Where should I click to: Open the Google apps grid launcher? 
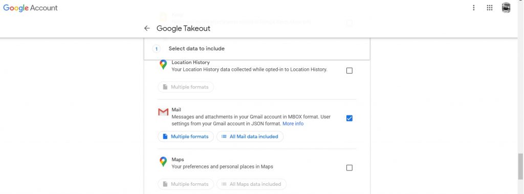(x=490, y=8)
